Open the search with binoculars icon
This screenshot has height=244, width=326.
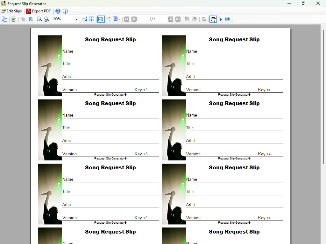click(x=30, y=19)
